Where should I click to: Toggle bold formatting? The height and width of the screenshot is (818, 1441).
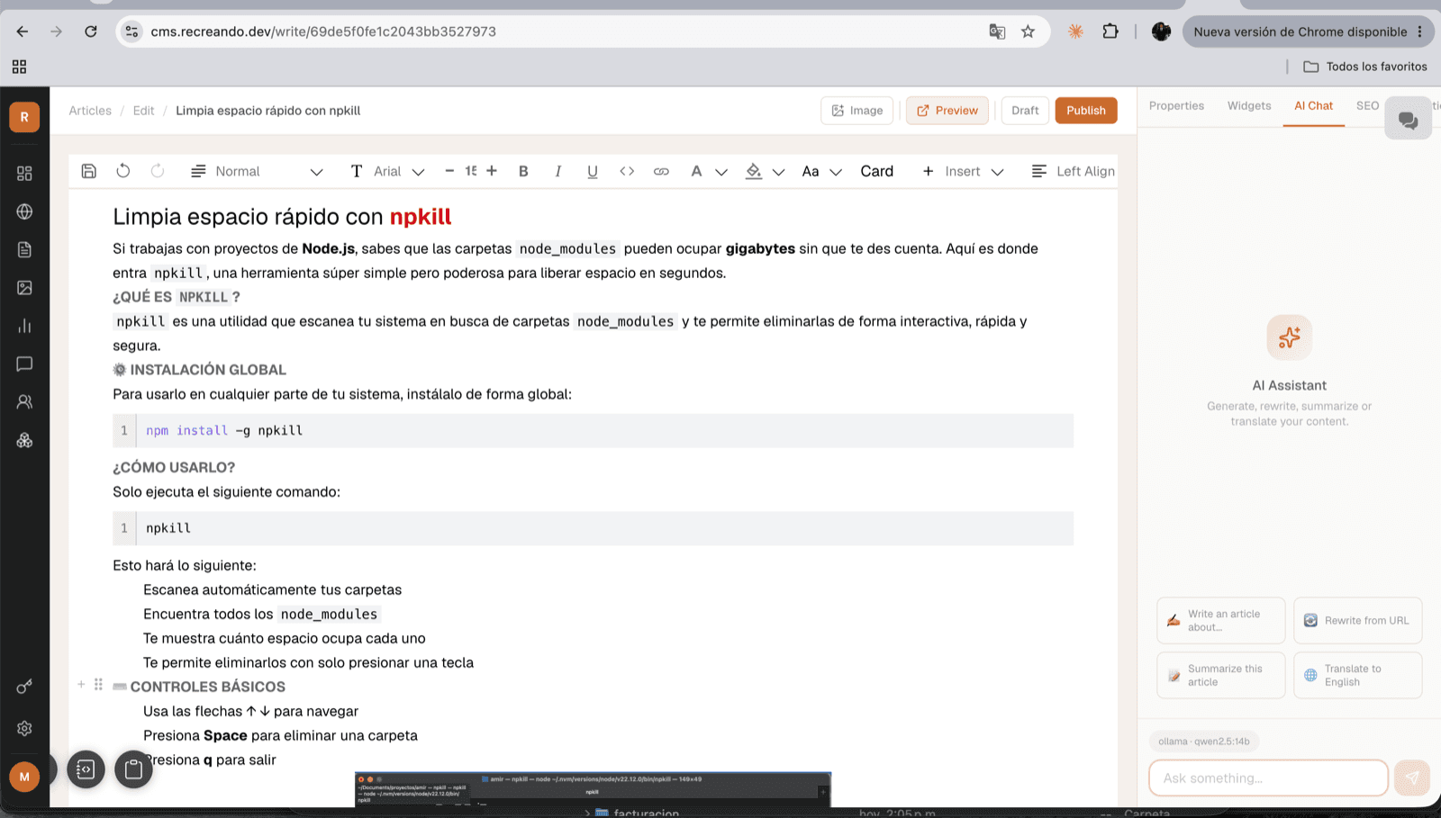tap(523, 171)
